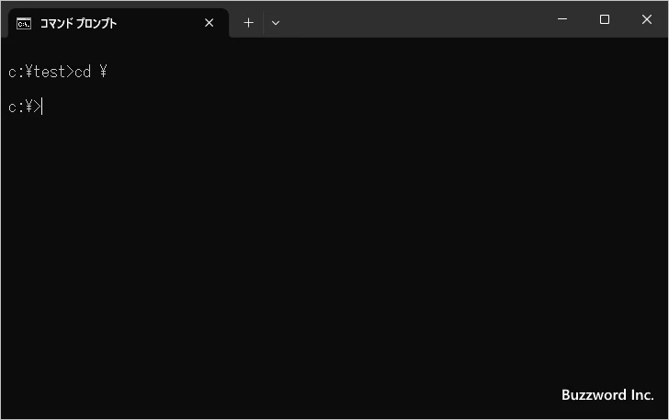669x420 pixels.
Task: Click the empty title bar area right of the chevron
Action: 414,20
